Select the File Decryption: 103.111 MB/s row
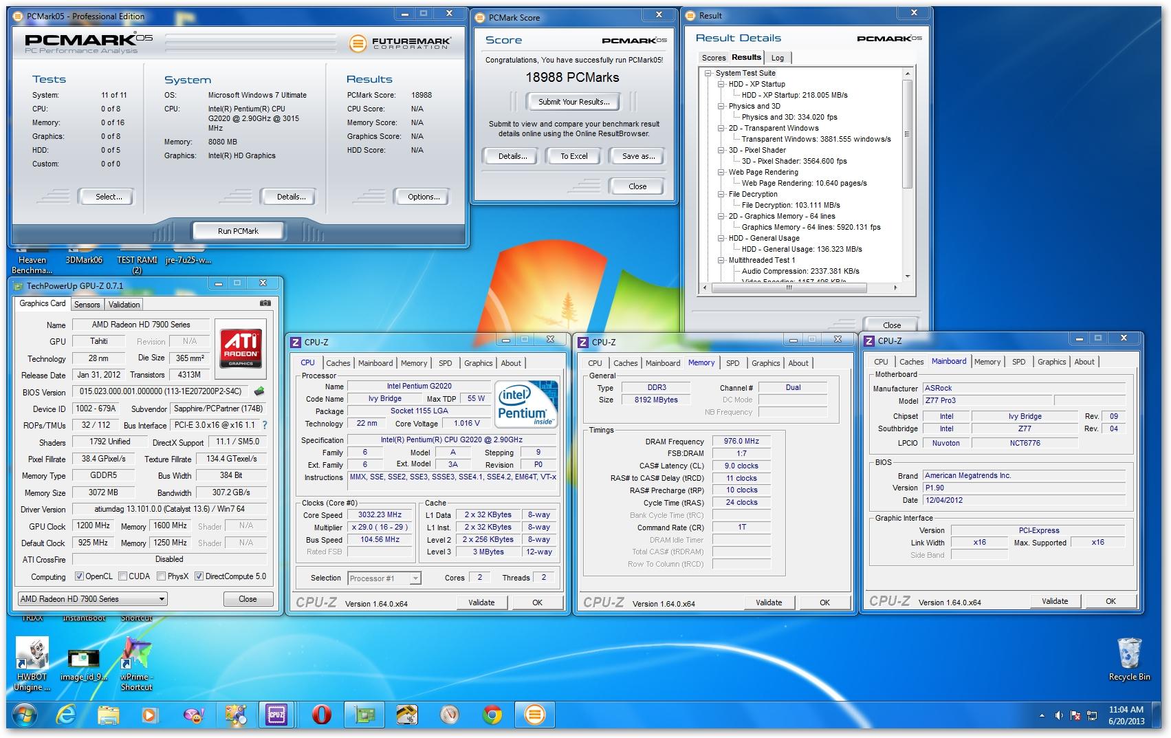 point(791,205)
